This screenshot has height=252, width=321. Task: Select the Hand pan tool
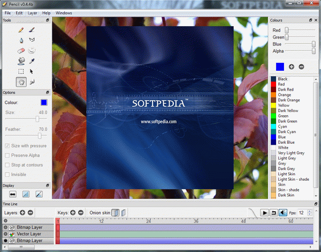[x=21, y=82]
